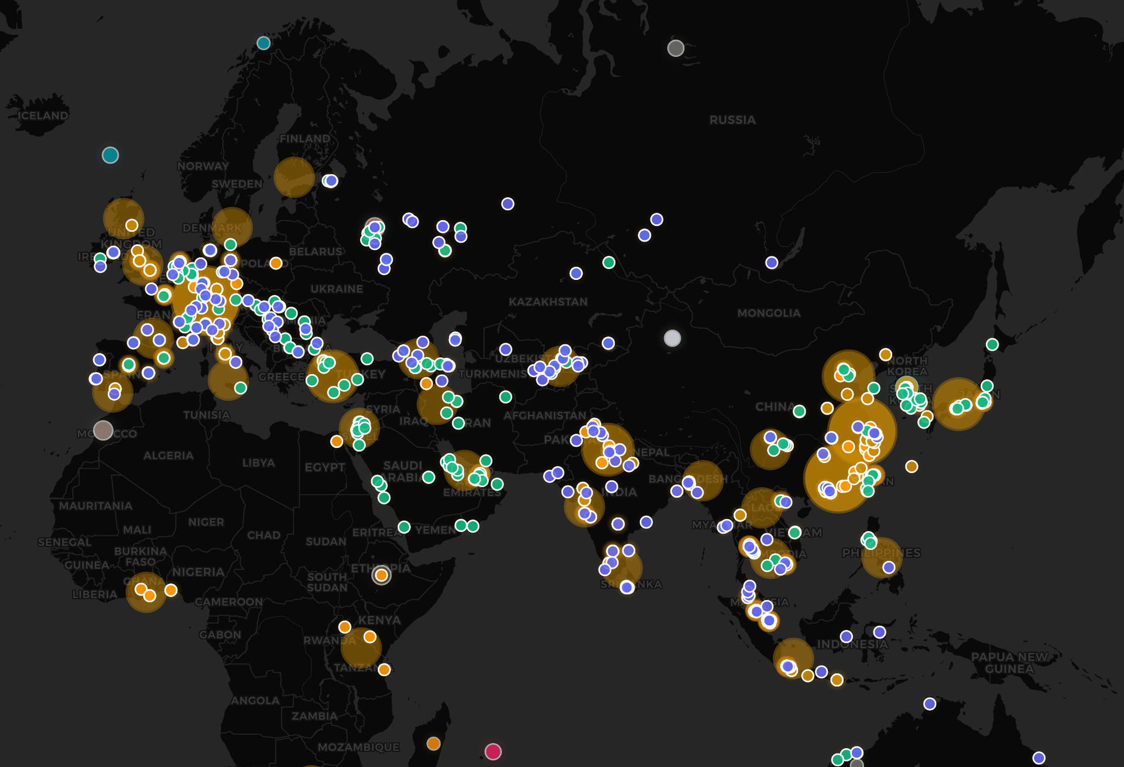Screen dimensions: 1124x767
Task: Click the white marker in western China
Action: [672, 338]
